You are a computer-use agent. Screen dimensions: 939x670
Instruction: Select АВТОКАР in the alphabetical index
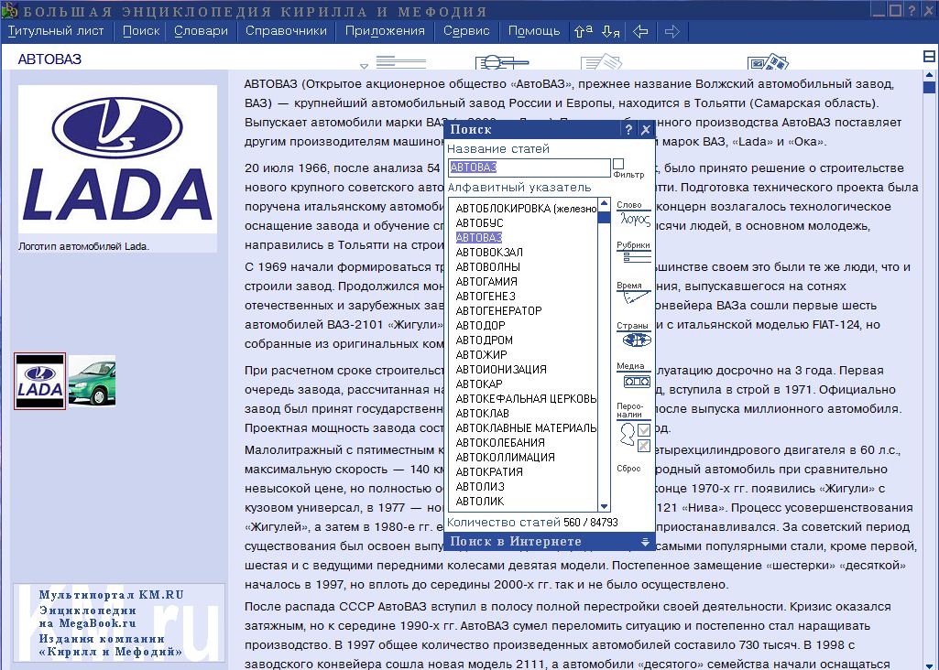click(479, 384)
